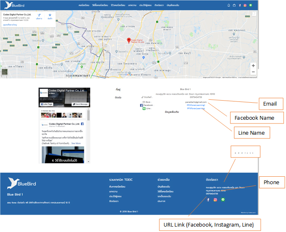Screen dimensions: 286x232
Task: Expand See More in Facebook post
Action: pyautogui.click(x=76, y=143)
